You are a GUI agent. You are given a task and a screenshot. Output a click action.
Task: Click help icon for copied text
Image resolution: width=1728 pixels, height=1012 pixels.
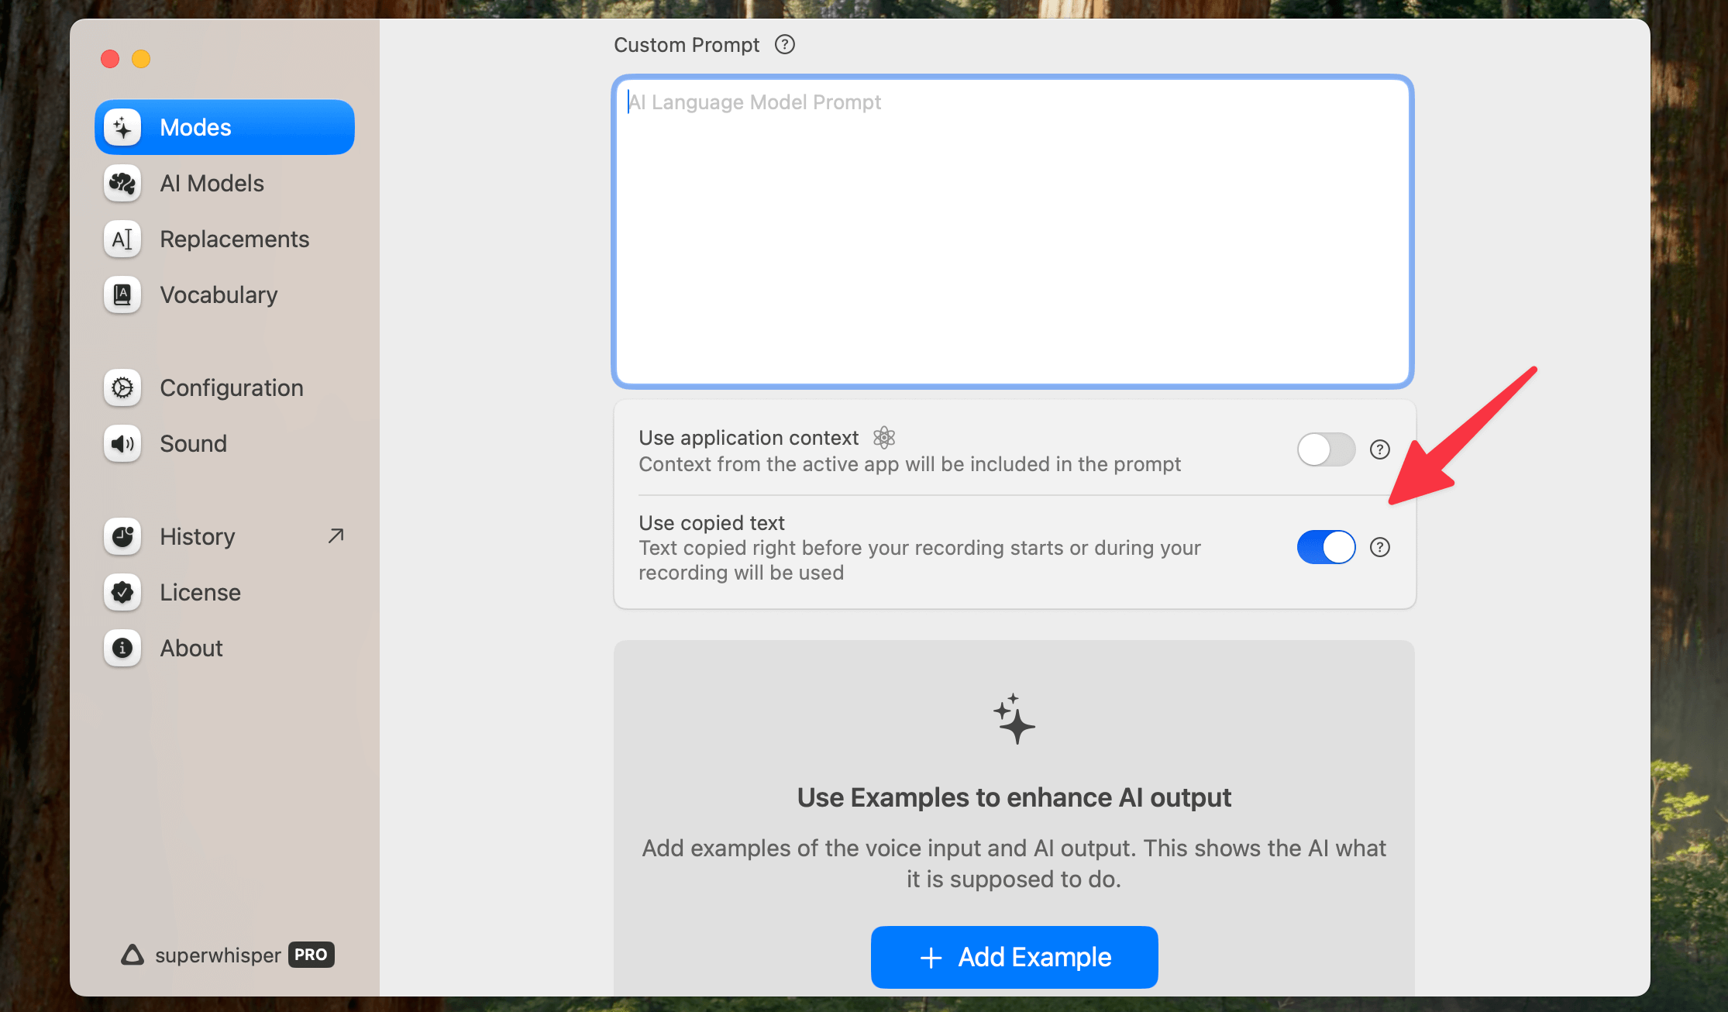(1379, 548)
